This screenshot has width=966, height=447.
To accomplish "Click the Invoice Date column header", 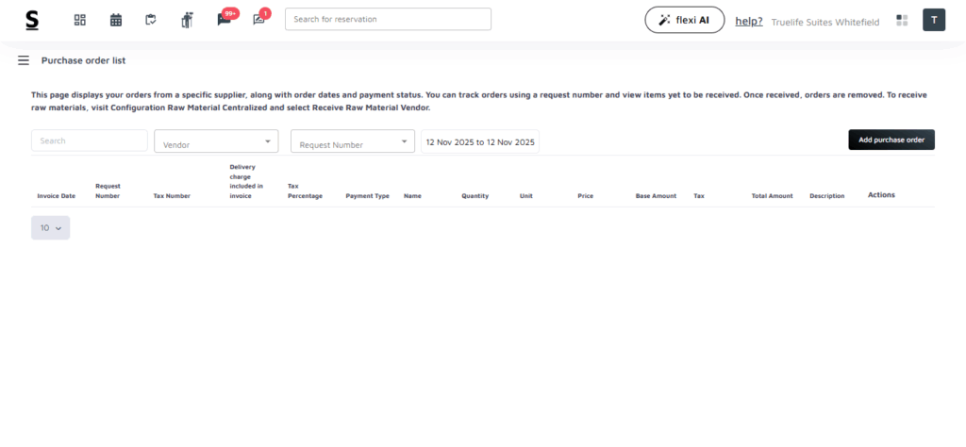I will (x=56, y=196).
